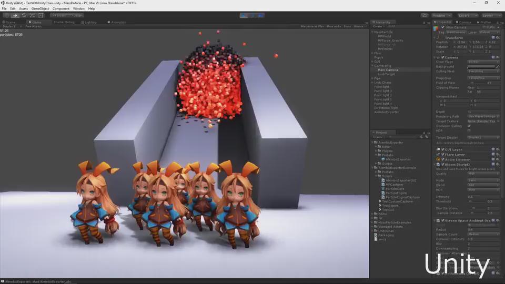
Task: Open the Rendering Path dropdown
Action: coord(483,116)
